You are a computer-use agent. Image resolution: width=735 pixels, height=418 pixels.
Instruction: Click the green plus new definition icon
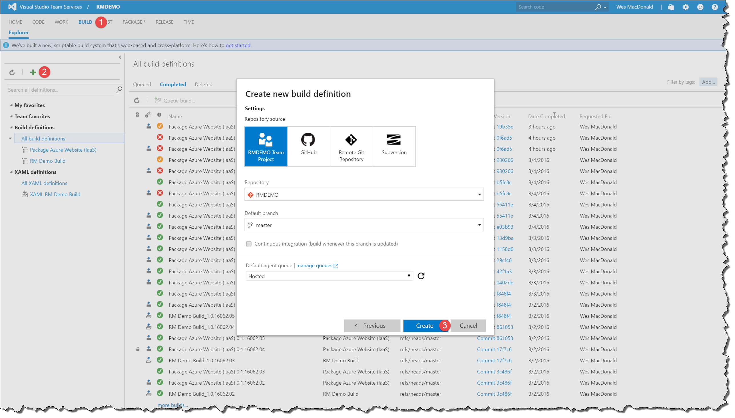[x=33, y=72]
